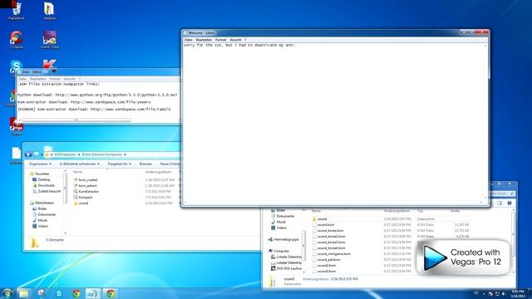Screen dimensions: 532x299
Task: Select Bibliotheken in the left Explorer navigation pane
Action: point(42,203)
